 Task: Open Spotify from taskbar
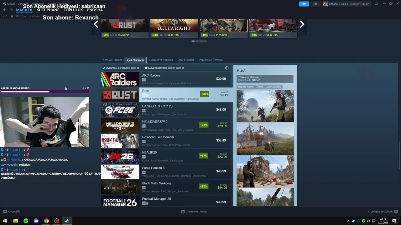click(26, 221)
